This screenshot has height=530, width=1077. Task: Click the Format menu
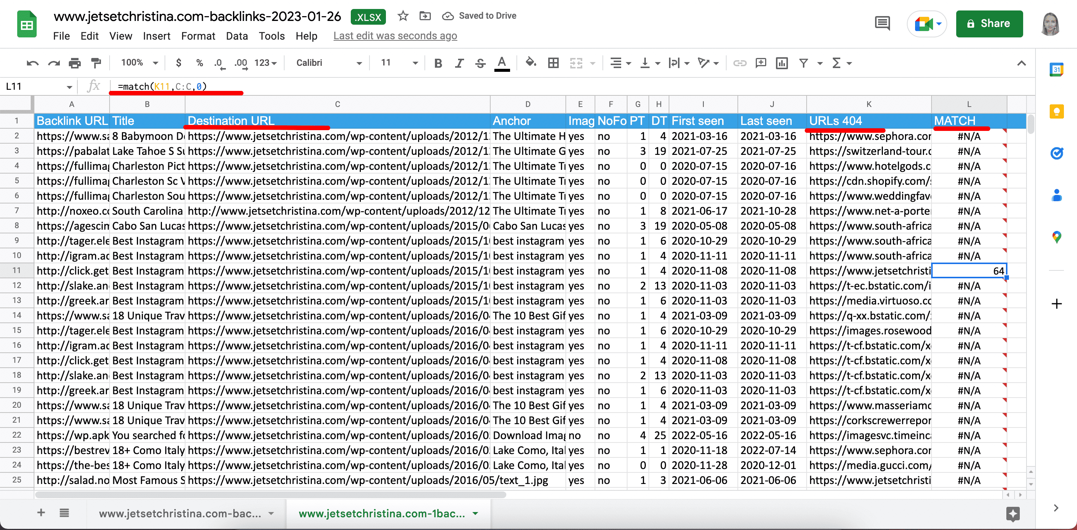click(195, 35)
